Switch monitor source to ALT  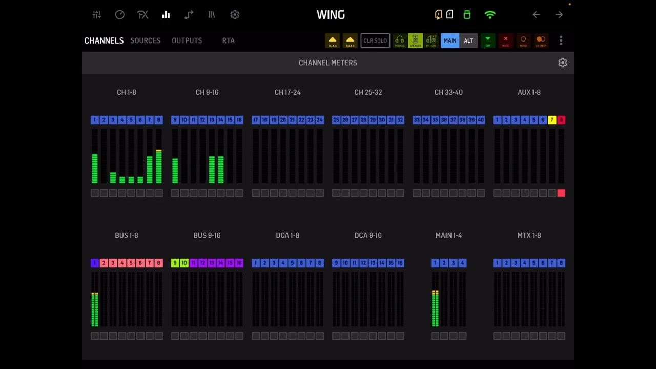(468, 40)
